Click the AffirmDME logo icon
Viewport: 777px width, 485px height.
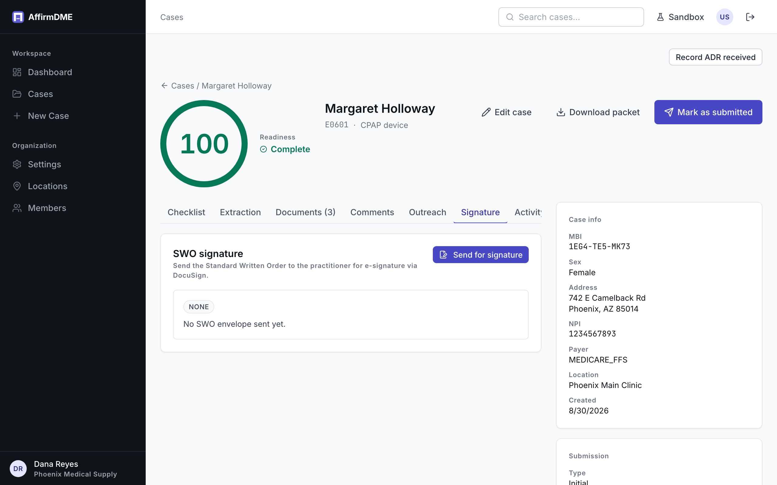pos(18,17)
